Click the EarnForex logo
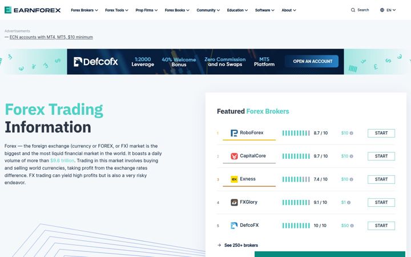Screen dimensions: 411x257 point(33,10)
